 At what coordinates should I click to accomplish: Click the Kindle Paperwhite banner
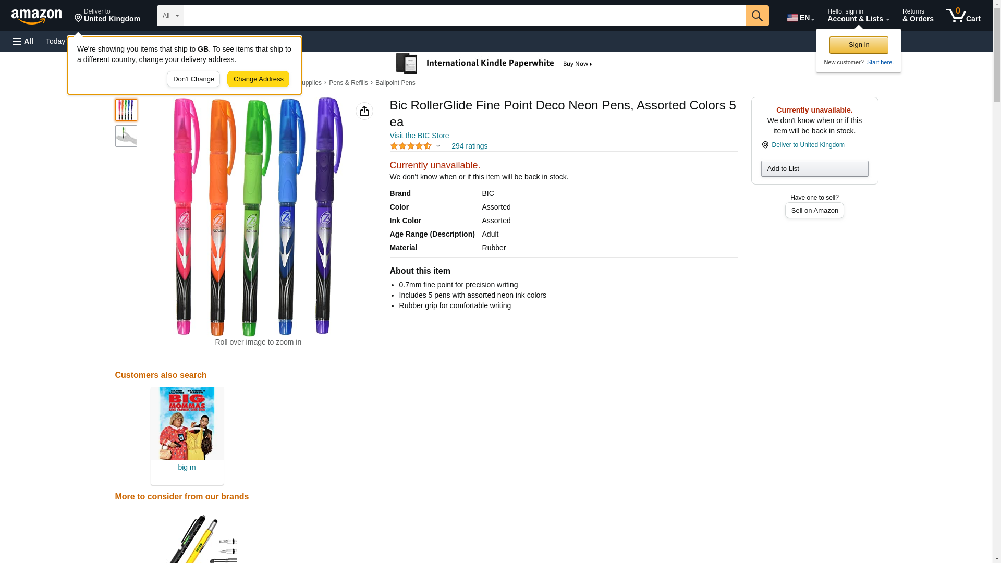pyautogui.click(x=494, y=64)
